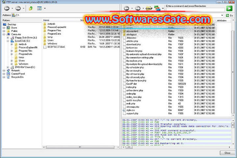Select Recycle Bin in Folders tree
The width and height of the screenshot is (237, 158).
tap(17, 77)
